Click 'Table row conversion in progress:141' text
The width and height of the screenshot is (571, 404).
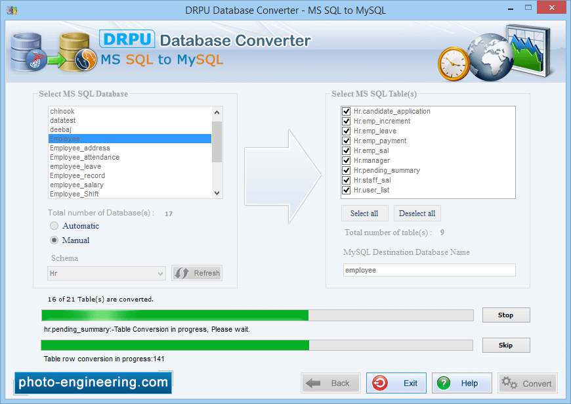point(104,359)
